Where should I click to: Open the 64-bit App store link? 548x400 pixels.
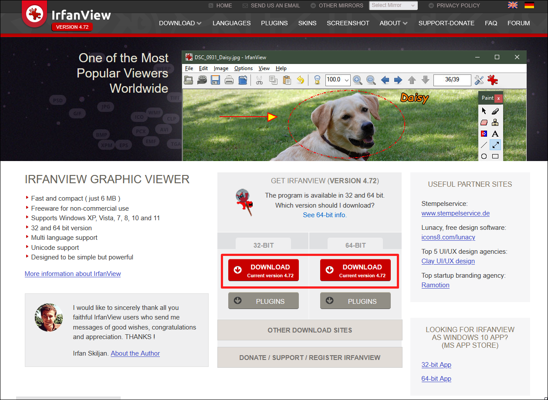pos(436,379)
